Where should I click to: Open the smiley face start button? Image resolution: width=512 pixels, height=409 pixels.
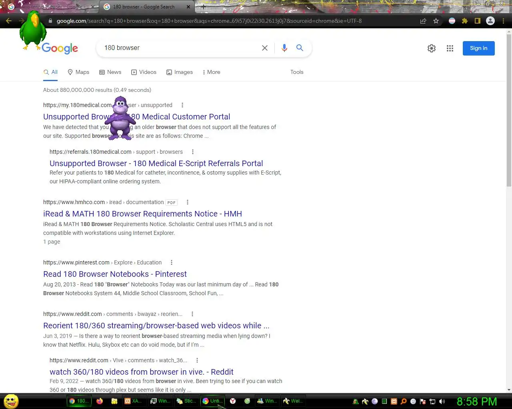pyautogui.click(x=11, y=401)
